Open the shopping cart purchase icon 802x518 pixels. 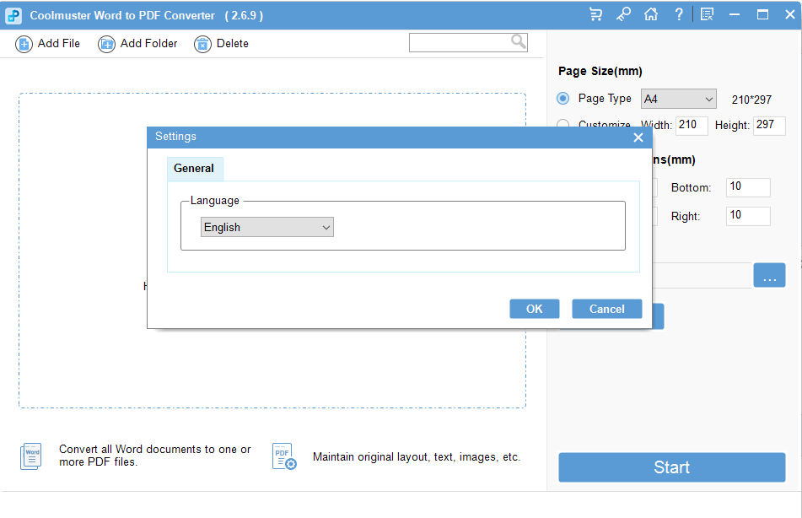pos(595,14)
